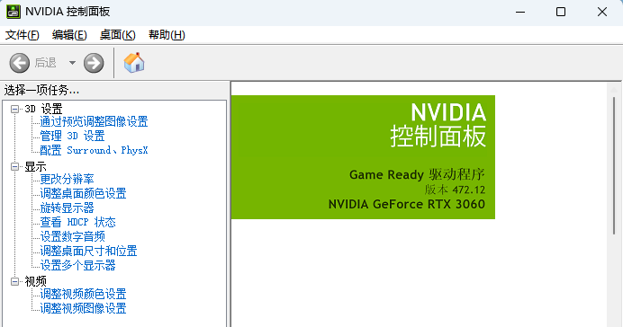Open 设置多个显示器 link
This screenshot has height=327, width=623.
click(x=77, y=265)
